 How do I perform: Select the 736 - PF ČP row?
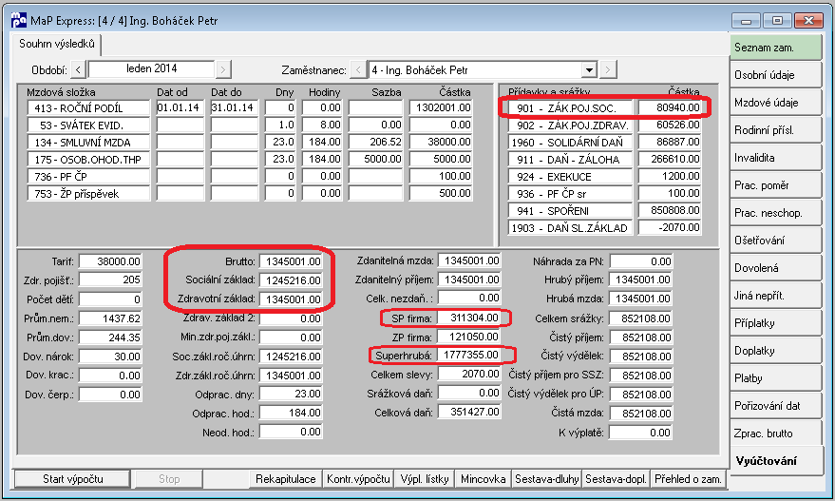(x=249, y=176)
